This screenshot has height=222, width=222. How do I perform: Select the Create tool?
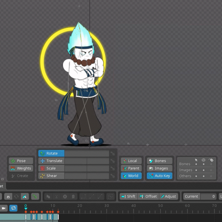(x=21, y=176)
